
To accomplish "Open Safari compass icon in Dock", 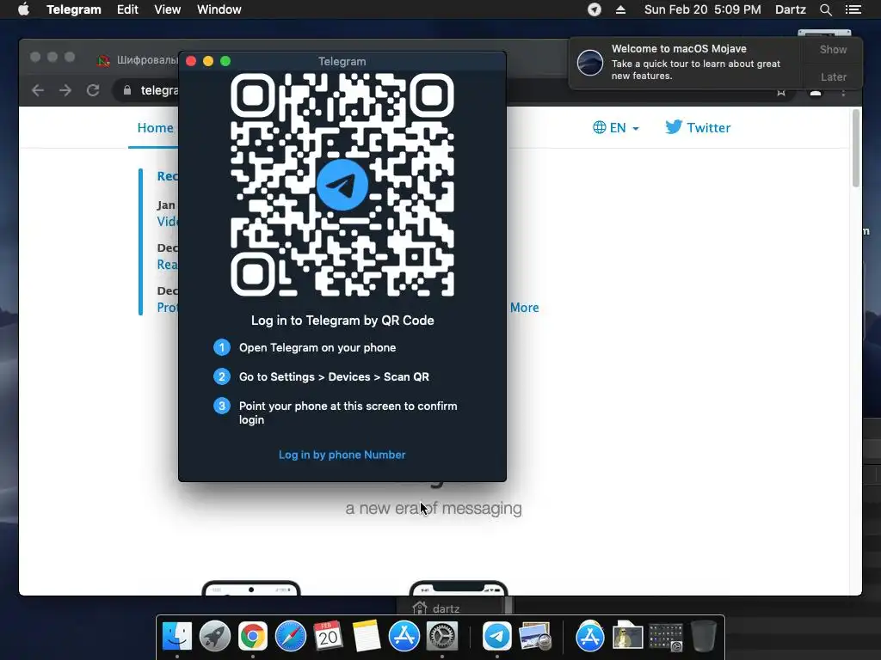I will point(291,637).
